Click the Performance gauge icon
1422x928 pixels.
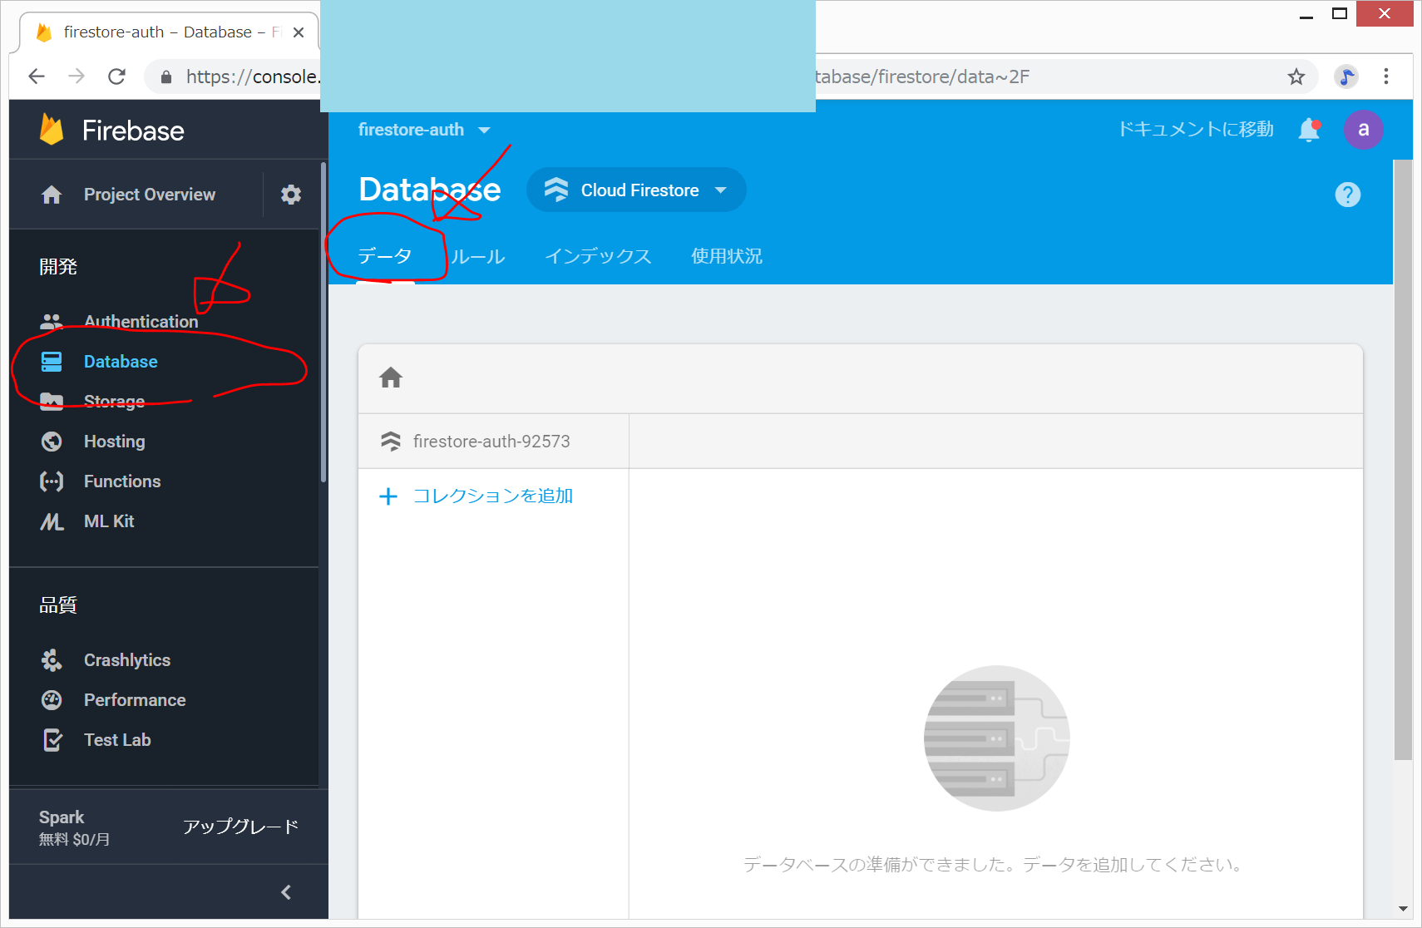(x=52, y=700)
